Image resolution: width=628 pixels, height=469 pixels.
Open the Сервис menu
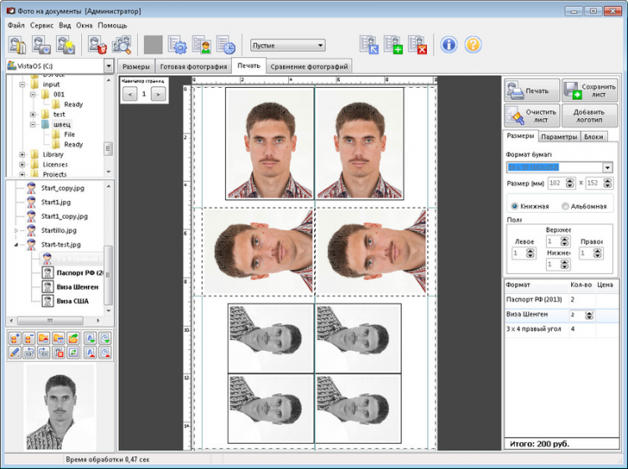point(42,25)
